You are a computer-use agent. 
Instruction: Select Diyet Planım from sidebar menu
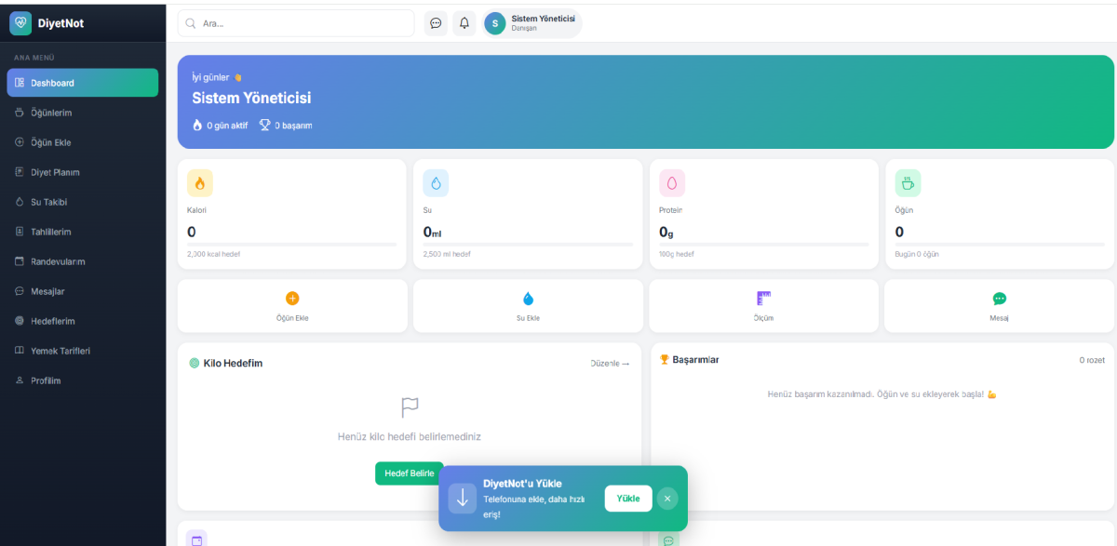click(55, 172)
